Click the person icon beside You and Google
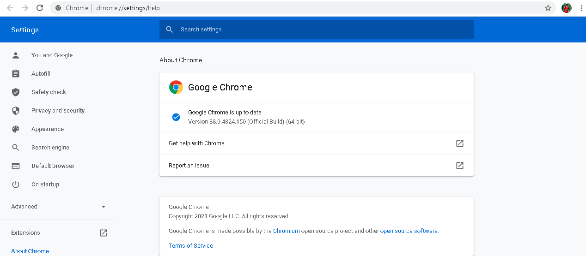 click(x=16, y=55)
